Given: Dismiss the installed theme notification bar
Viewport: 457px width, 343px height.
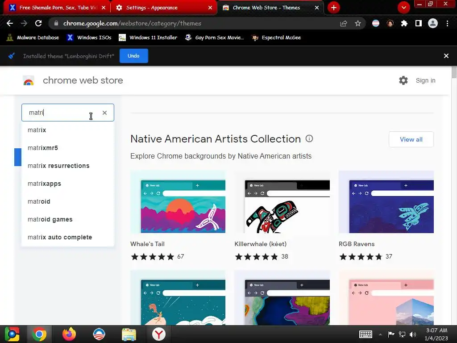Looking at the screenshot, I should click(x=446, y=56).
